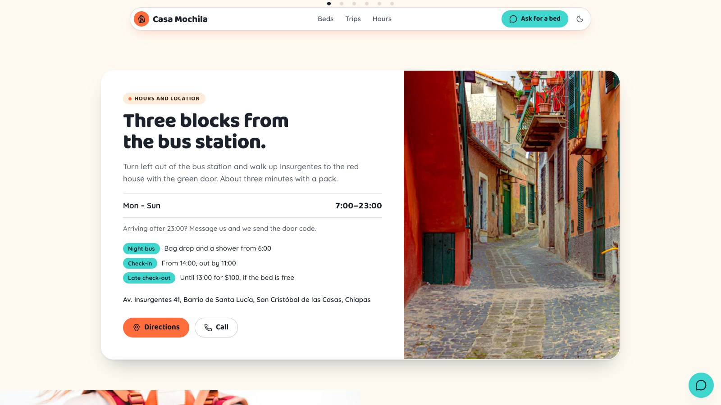Click the colorful alley street photo
Image resolution: width=721 pixels, height=405 pixels.
(511, 215)
